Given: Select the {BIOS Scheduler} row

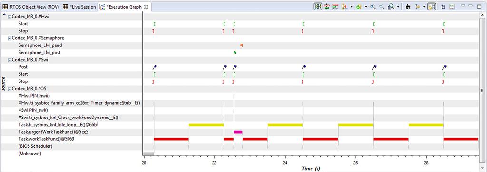Looking at the screenshot, I should pyautogui.click(x=35, y=146).
